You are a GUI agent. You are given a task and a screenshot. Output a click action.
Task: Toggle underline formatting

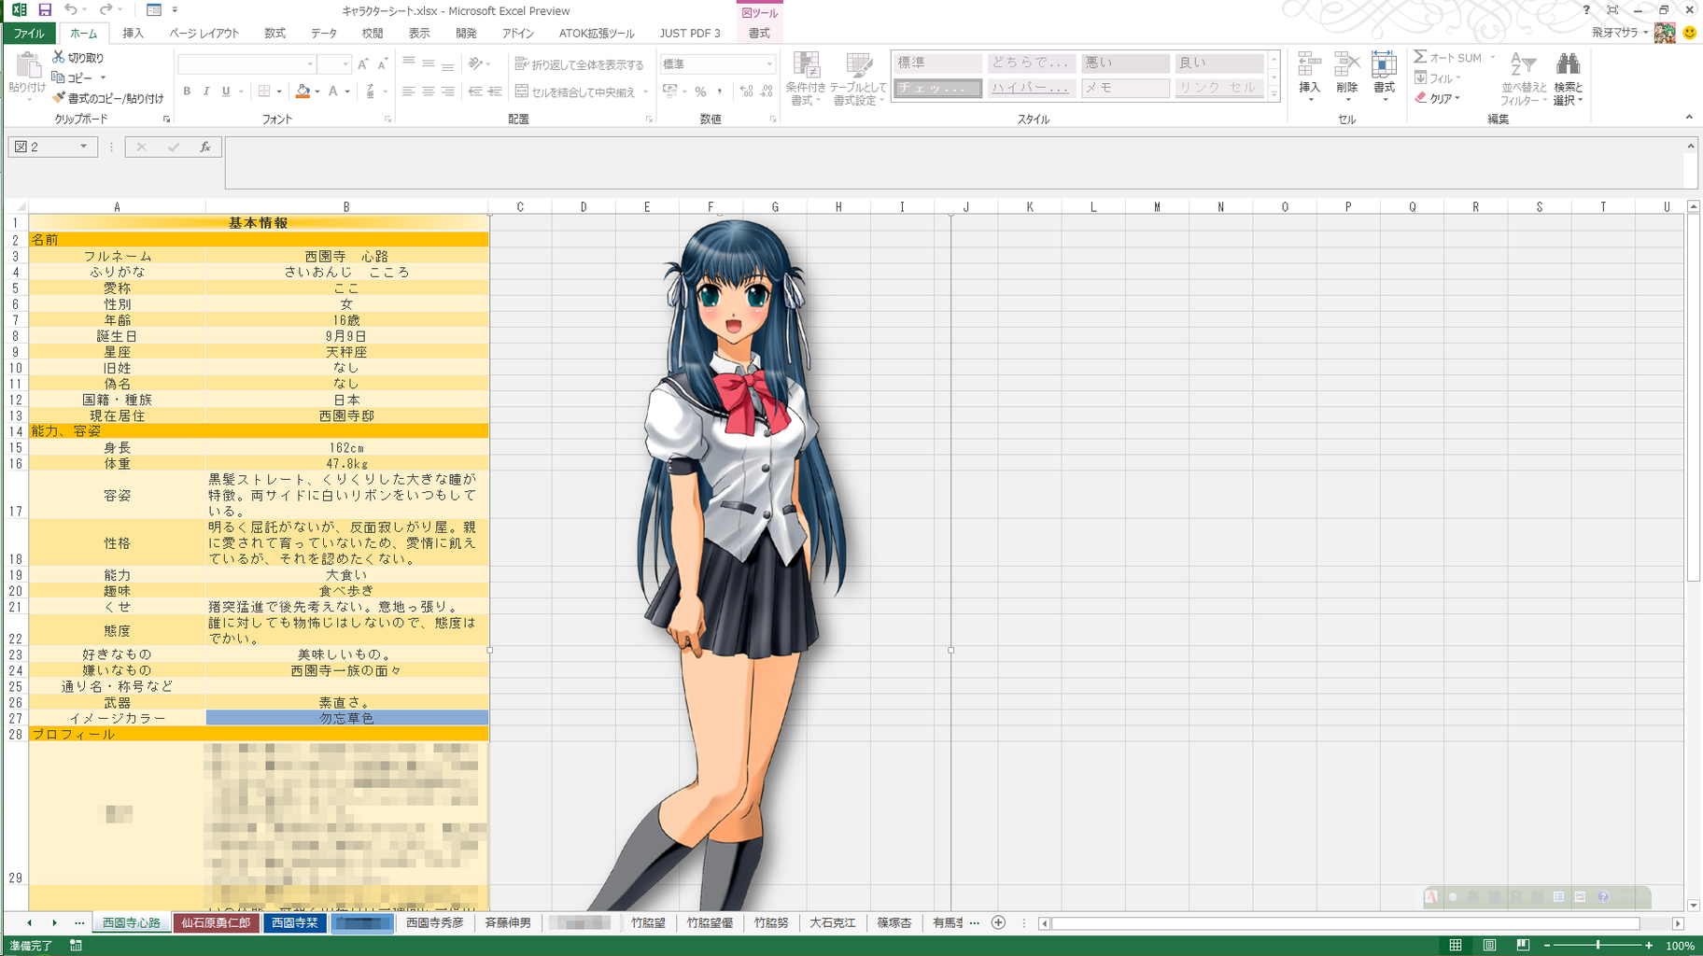coord(226,91)
